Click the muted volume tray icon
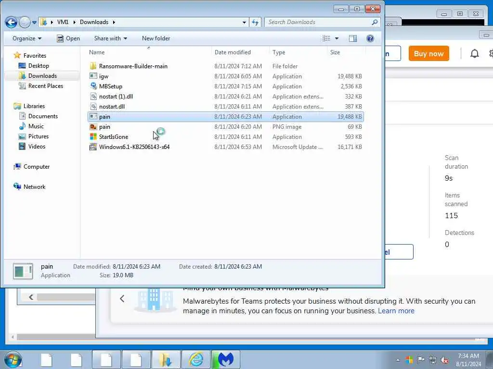The height and width of the screenshot is (369, 493). [444, 360]
